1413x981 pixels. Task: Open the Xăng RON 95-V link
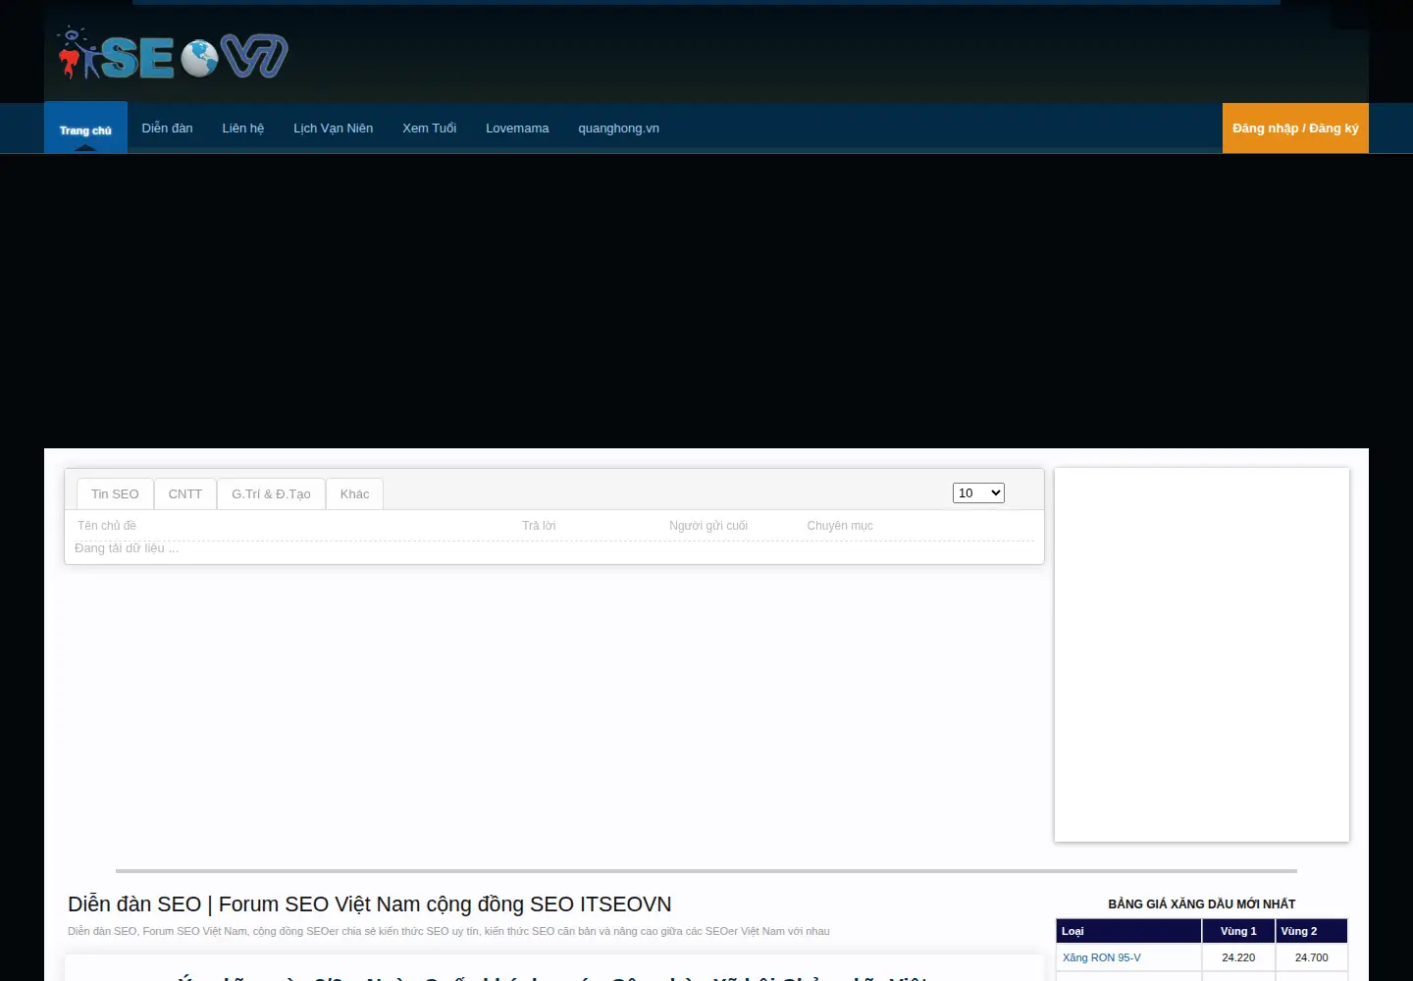1102,957
